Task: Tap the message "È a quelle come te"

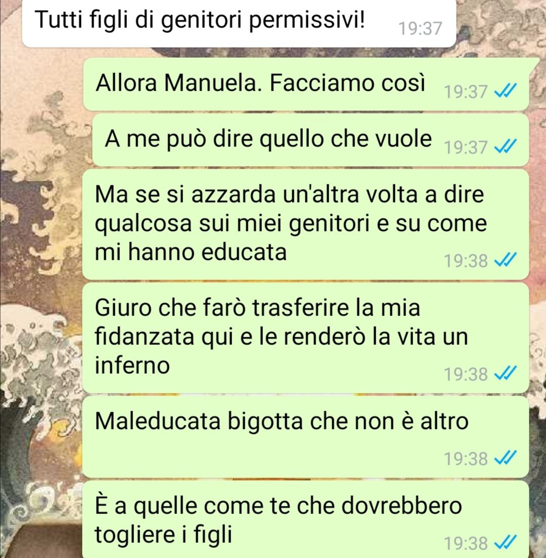Action: 306,519
